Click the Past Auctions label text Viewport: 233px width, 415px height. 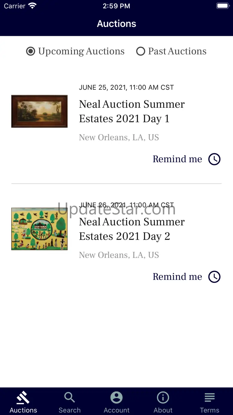pos(177,51)
